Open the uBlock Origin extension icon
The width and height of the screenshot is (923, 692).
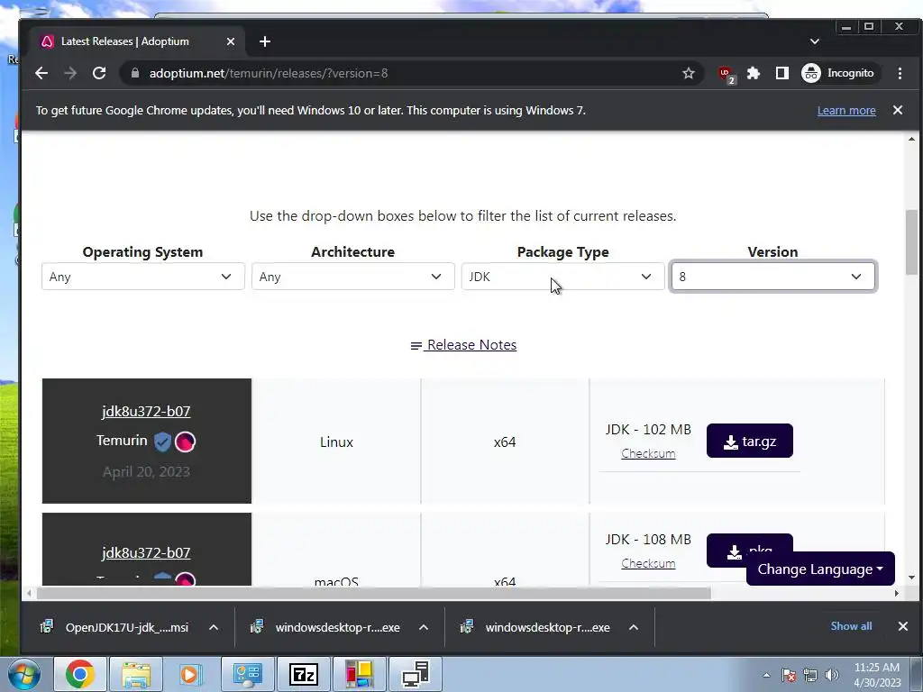click(727, 74)
